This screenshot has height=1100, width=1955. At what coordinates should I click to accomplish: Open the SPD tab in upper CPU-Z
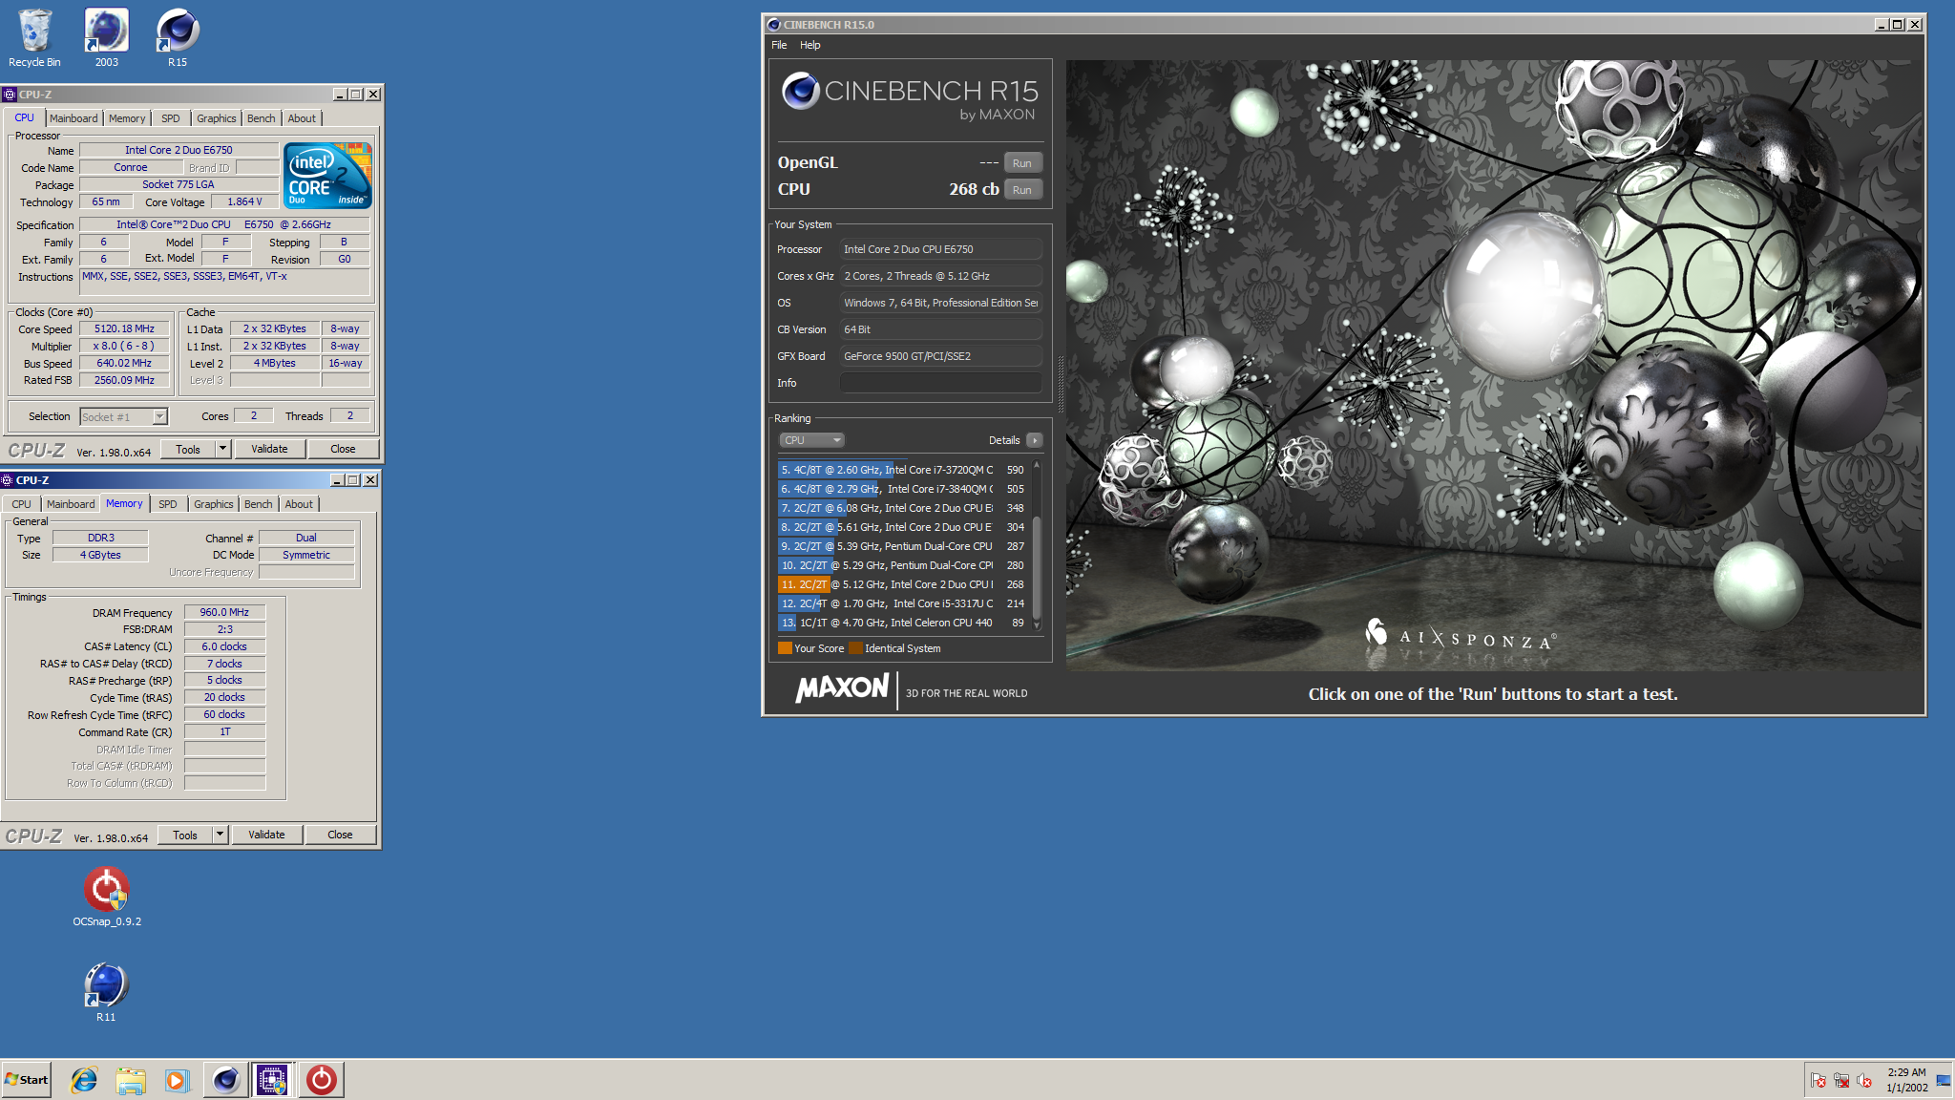[171, 118]
